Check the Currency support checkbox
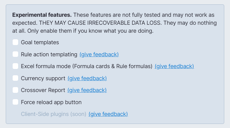Screen dimensions: 230x128 tap(15, 78)
